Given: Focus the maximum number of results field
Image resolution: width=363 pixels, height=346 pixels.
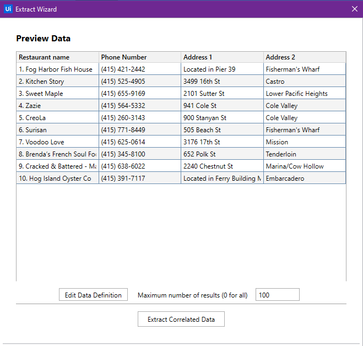Looking at the screenshot, I should click(x=277, y=295).
